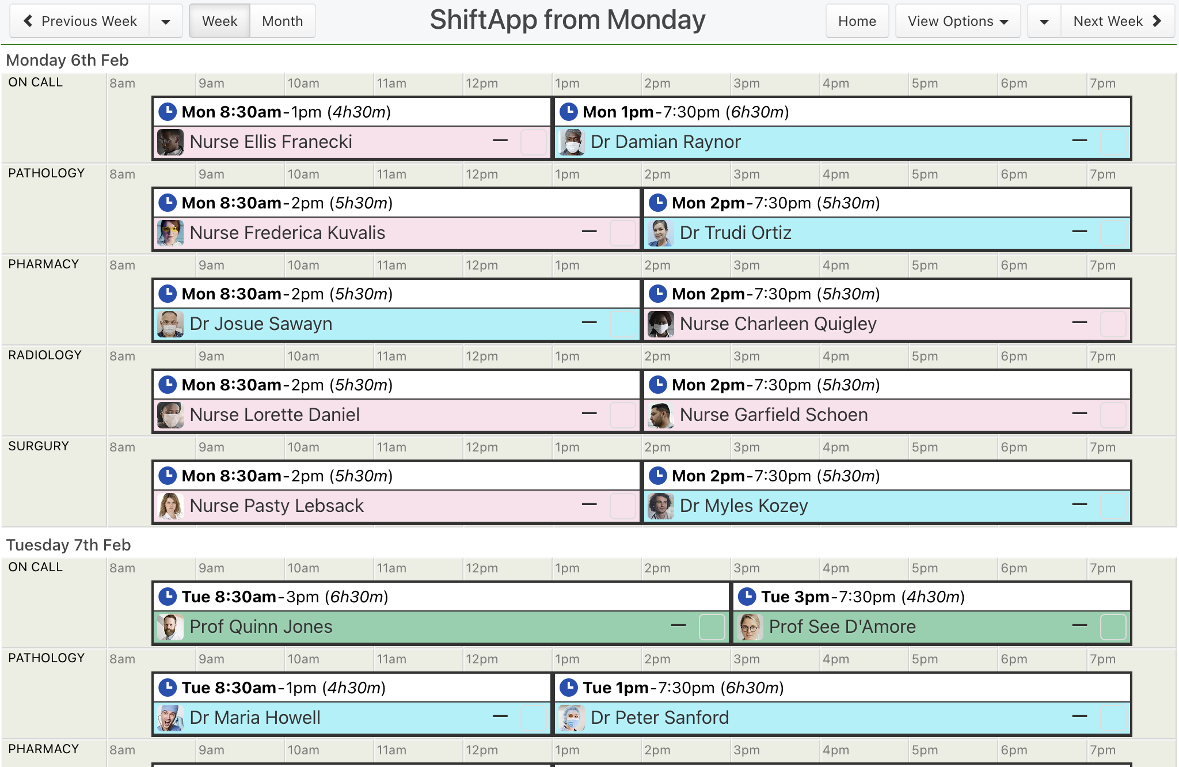
Task: Click the minus icon beside Nurse Garfield Schoen
Action: coord(1080,413)
